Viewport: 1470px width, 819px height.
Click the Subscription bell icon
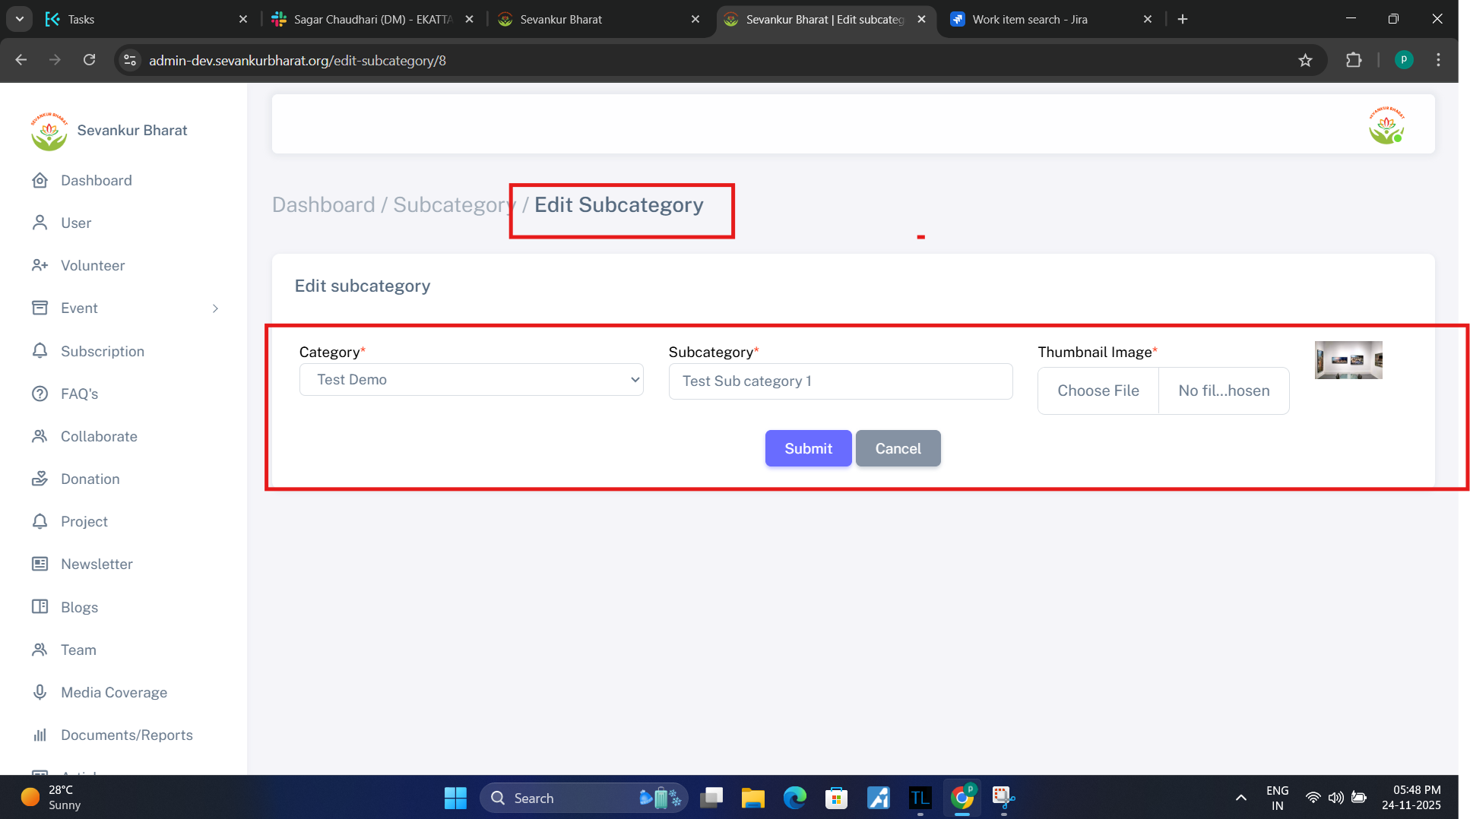[40, 351]
